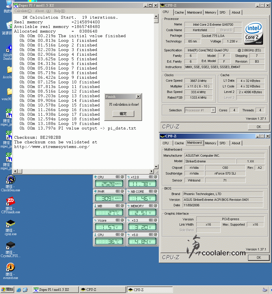Select the everest.exe desktop shortcut
This screenshot has width=272, height=294.
coord(10,271)
